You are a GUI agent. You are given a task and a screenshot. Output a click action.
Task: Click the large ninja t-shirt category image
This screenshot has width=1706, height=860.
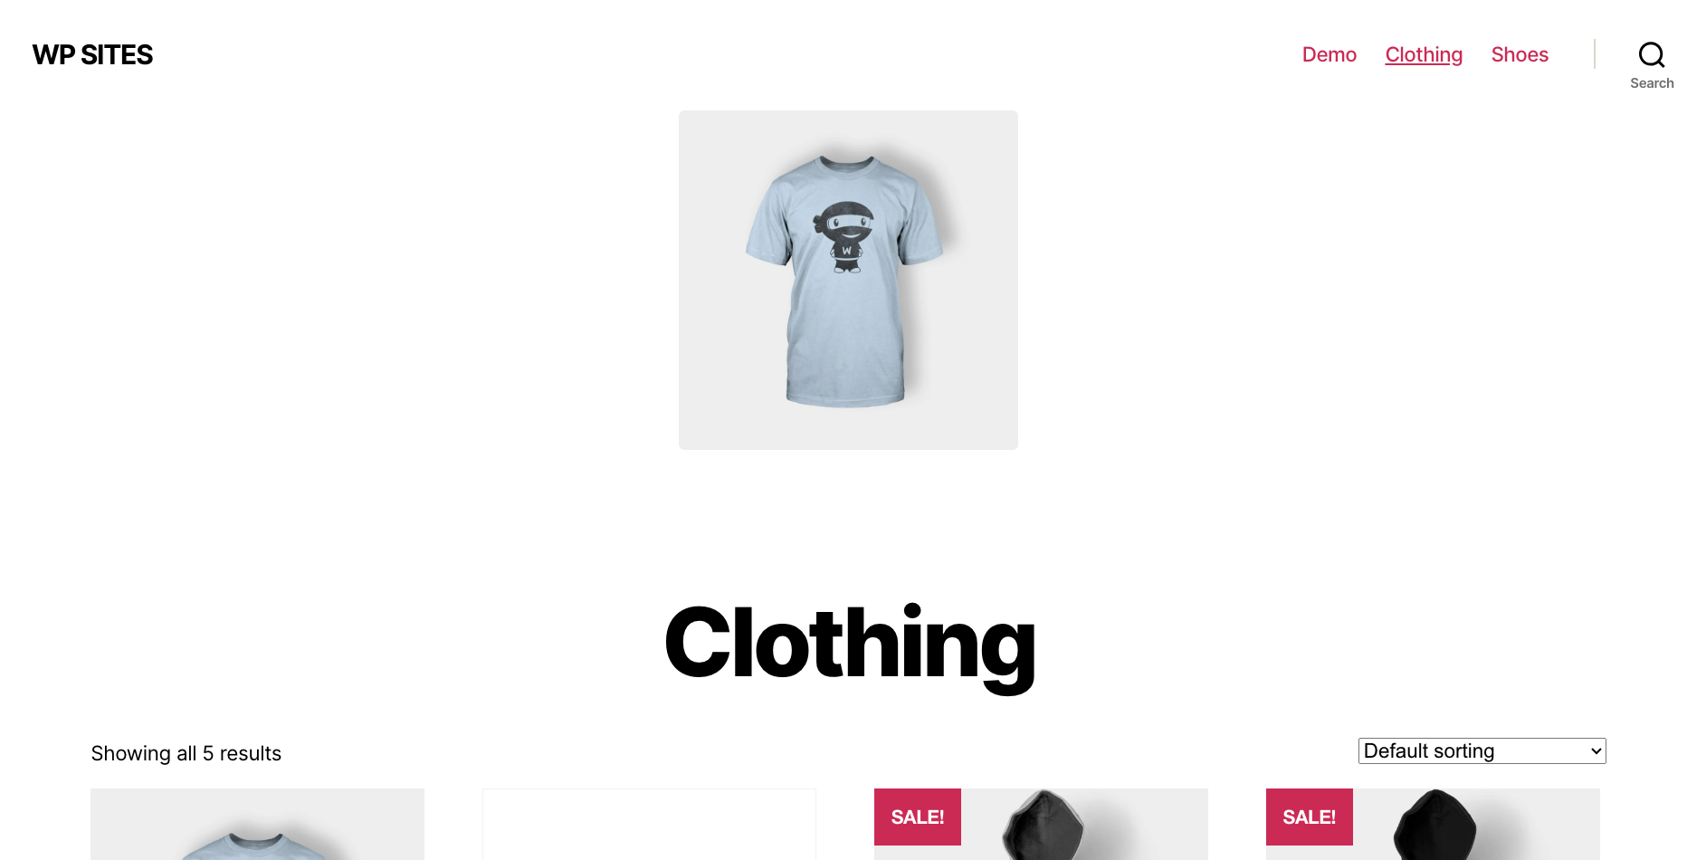point(848,280)
